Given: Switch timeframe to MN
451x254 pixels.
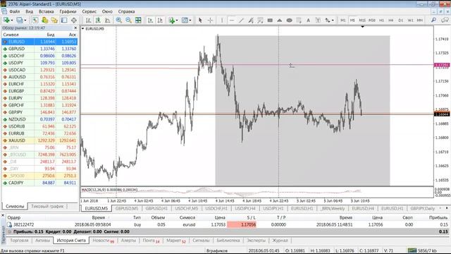Looking at the screenshot, I should 420,20.
